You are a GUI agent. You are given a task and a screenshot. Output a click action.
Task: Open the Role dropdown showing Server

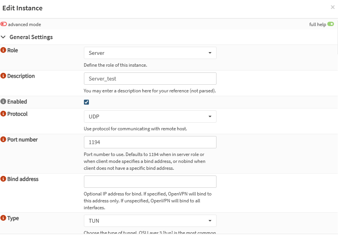150,53
